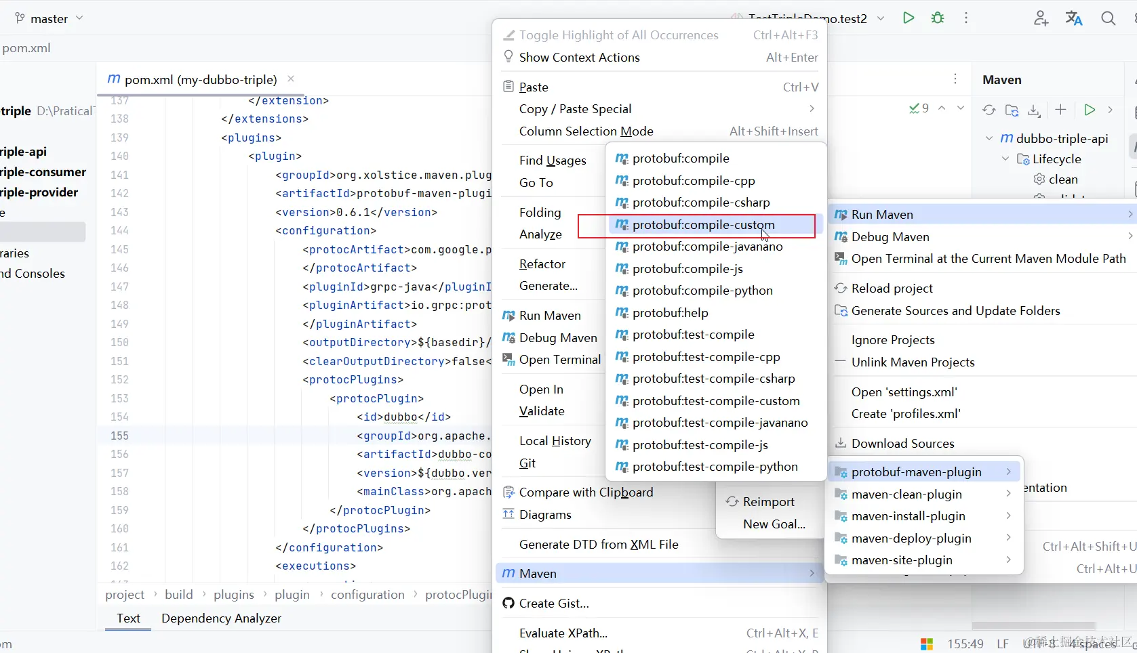Select protobuf:test-compile-custom in the goal list

pos(715,400)
